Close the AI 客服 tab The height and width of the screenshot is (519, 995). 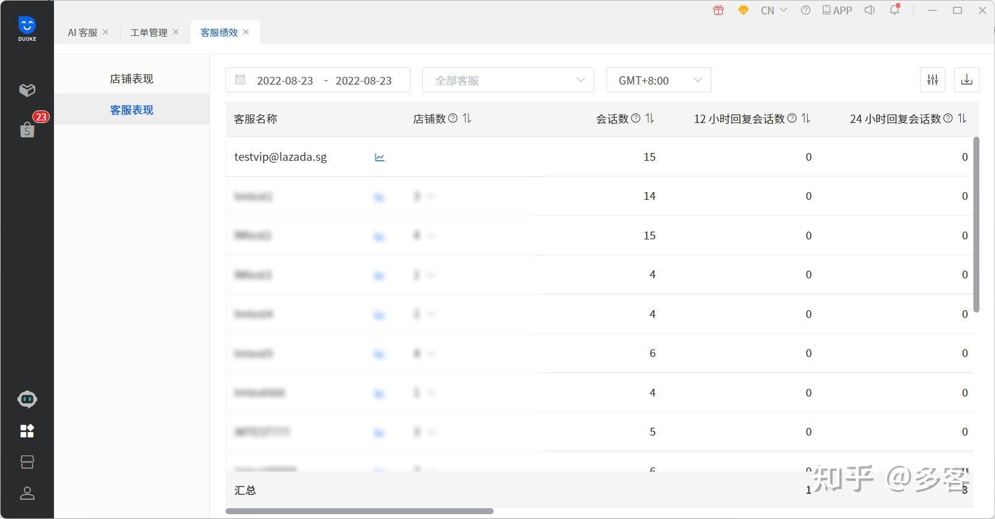pyautogui.click(x=106, y=32)
